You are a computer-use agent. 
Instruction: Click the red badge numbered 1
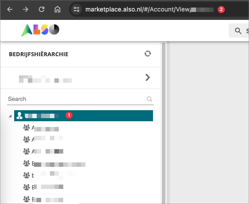69,115
